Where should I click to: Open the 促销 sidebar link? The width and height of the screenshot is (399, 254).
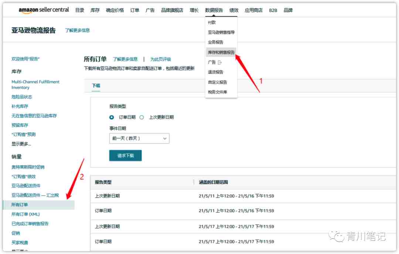coord(16,233)
